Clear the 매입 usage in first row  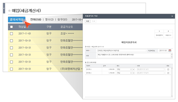pyautogui.click(x=131, y=69)
